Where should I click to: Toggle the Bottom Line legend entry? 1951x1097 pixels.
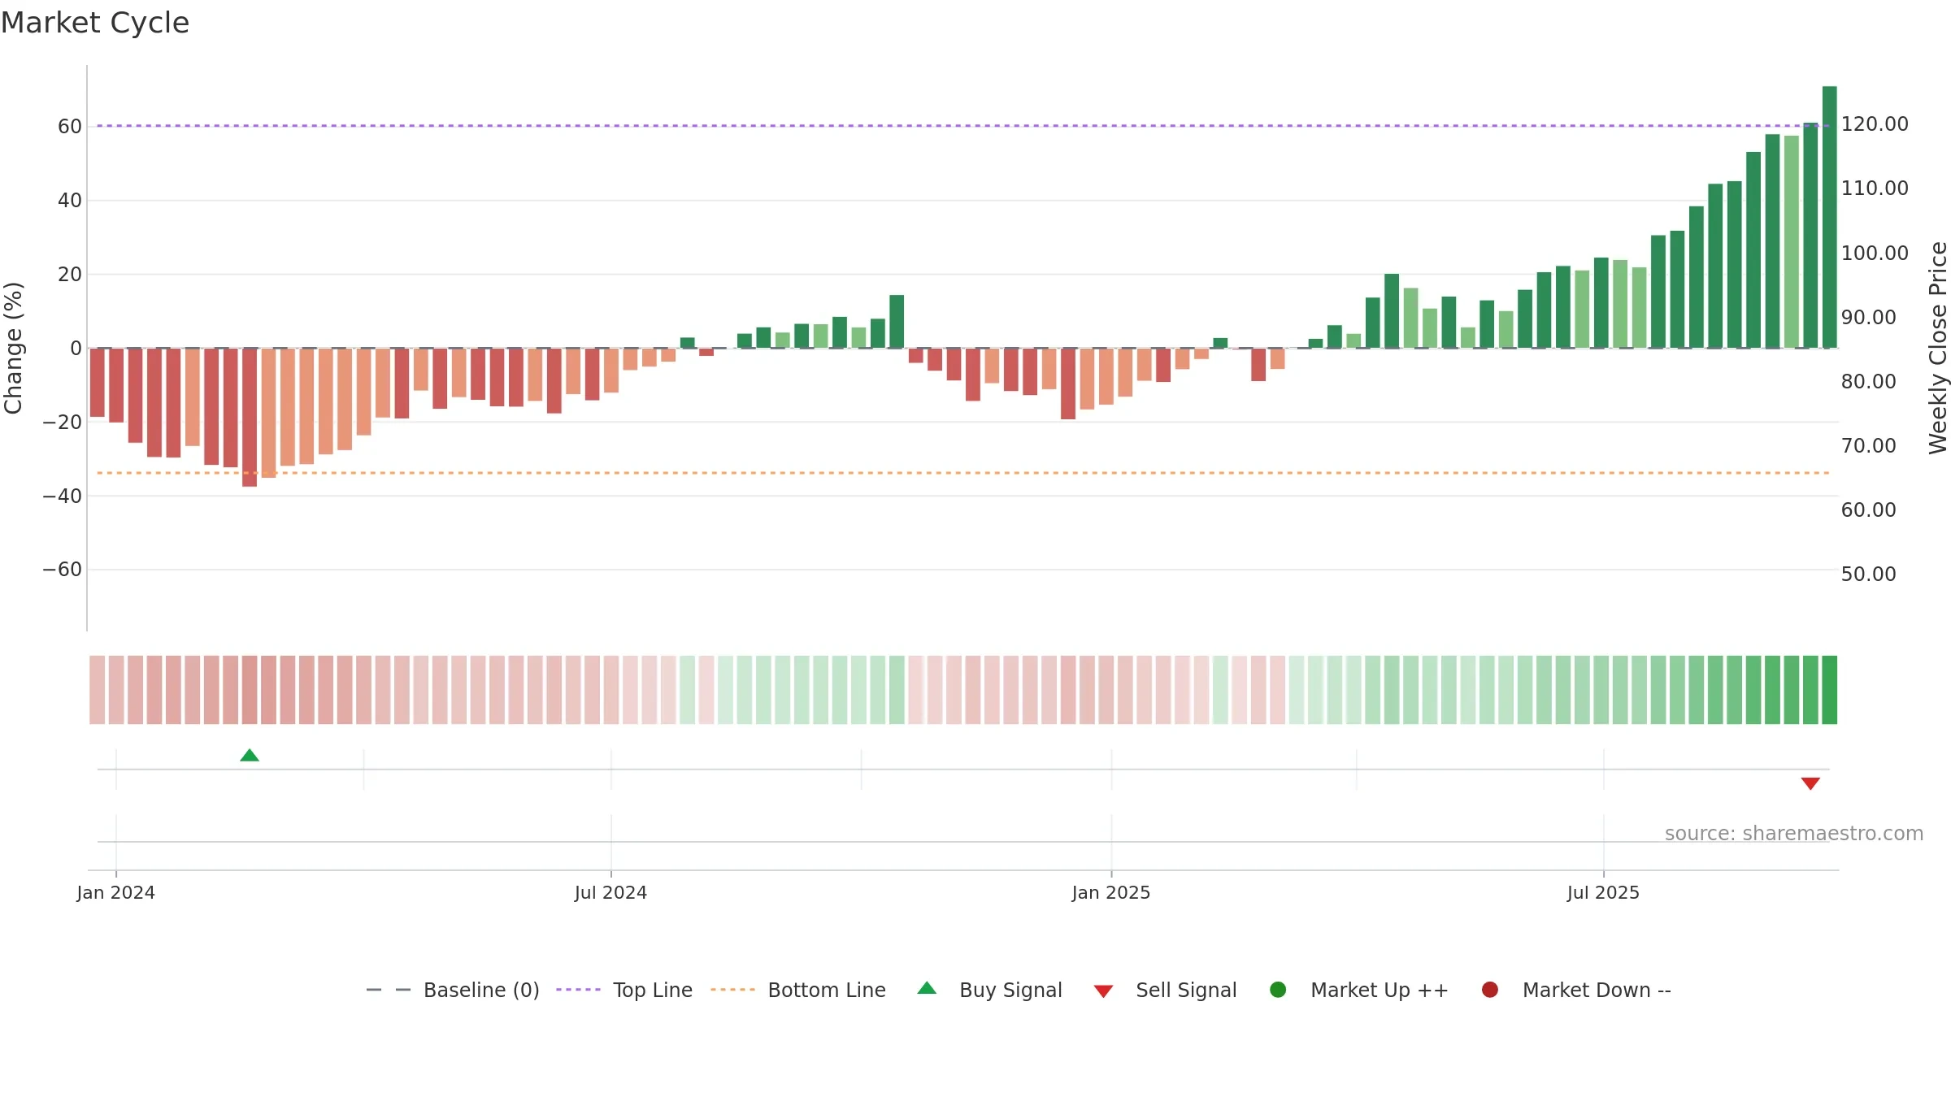(798, 990)
